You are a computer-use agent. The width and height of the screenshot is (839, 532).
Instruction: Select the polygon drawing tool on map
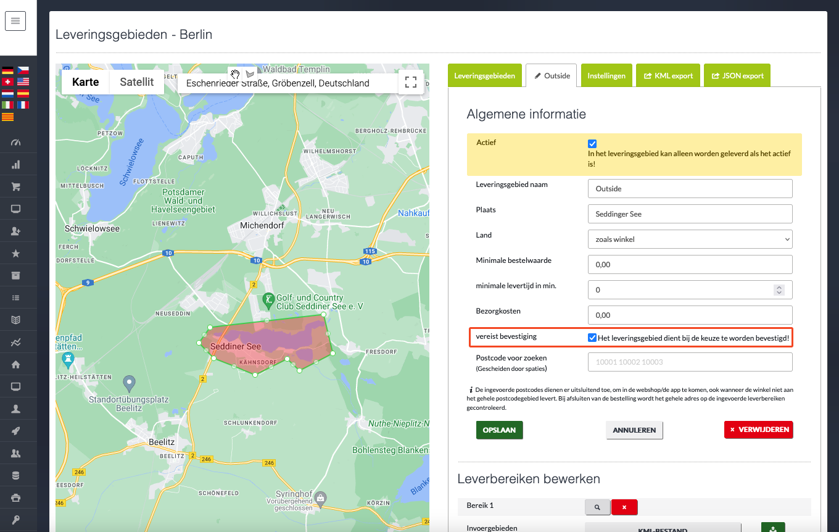[250, 74]
